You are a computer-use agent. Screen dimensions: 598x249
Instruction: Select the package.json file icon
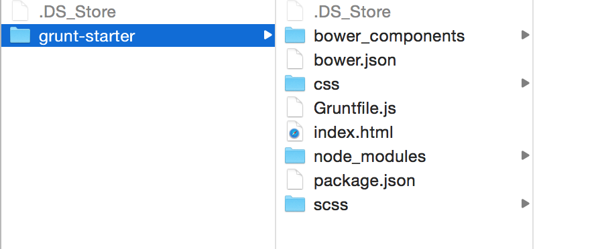coord(295,179)
